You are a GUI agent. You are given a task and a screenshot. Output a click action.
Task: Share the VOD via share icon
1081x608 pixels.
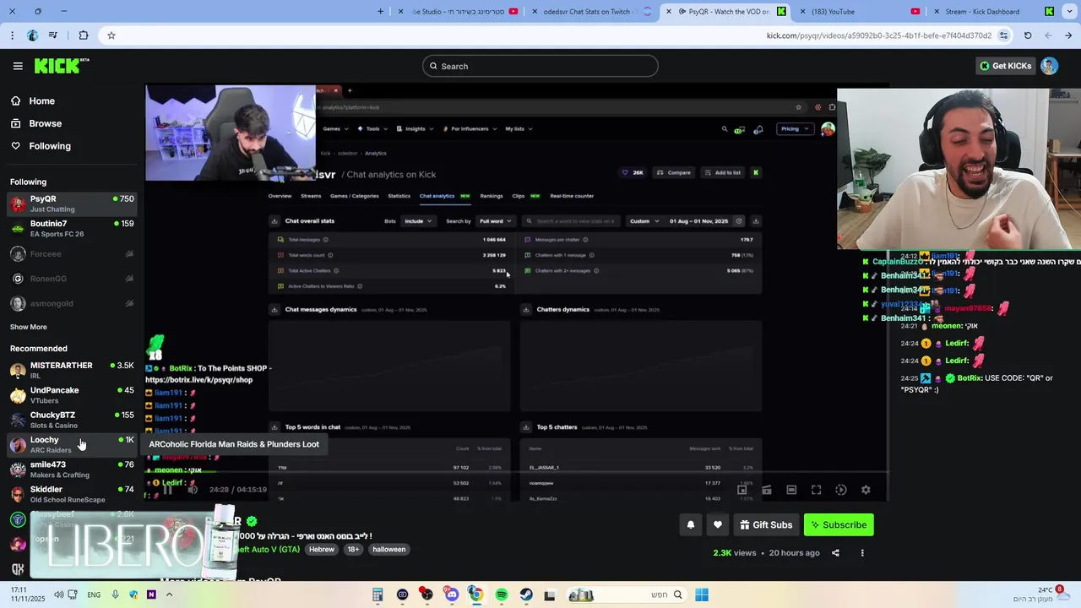835,553
